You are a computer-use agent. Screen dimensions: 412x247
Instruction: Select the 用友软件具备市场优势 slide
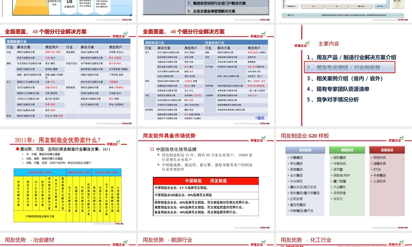tap(206, 180)
